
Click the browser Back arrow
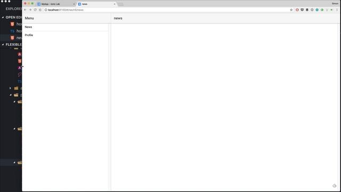pyautogui.click(x=25, y=10)
